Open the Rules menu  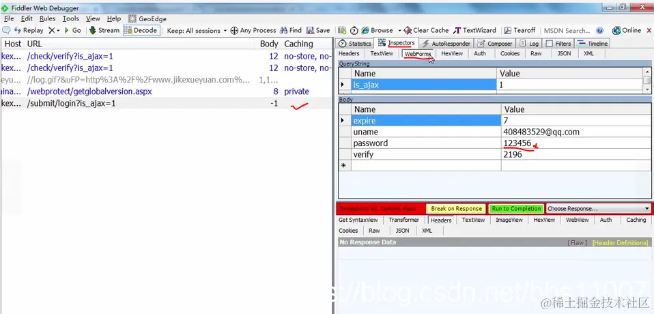(48, 18)
